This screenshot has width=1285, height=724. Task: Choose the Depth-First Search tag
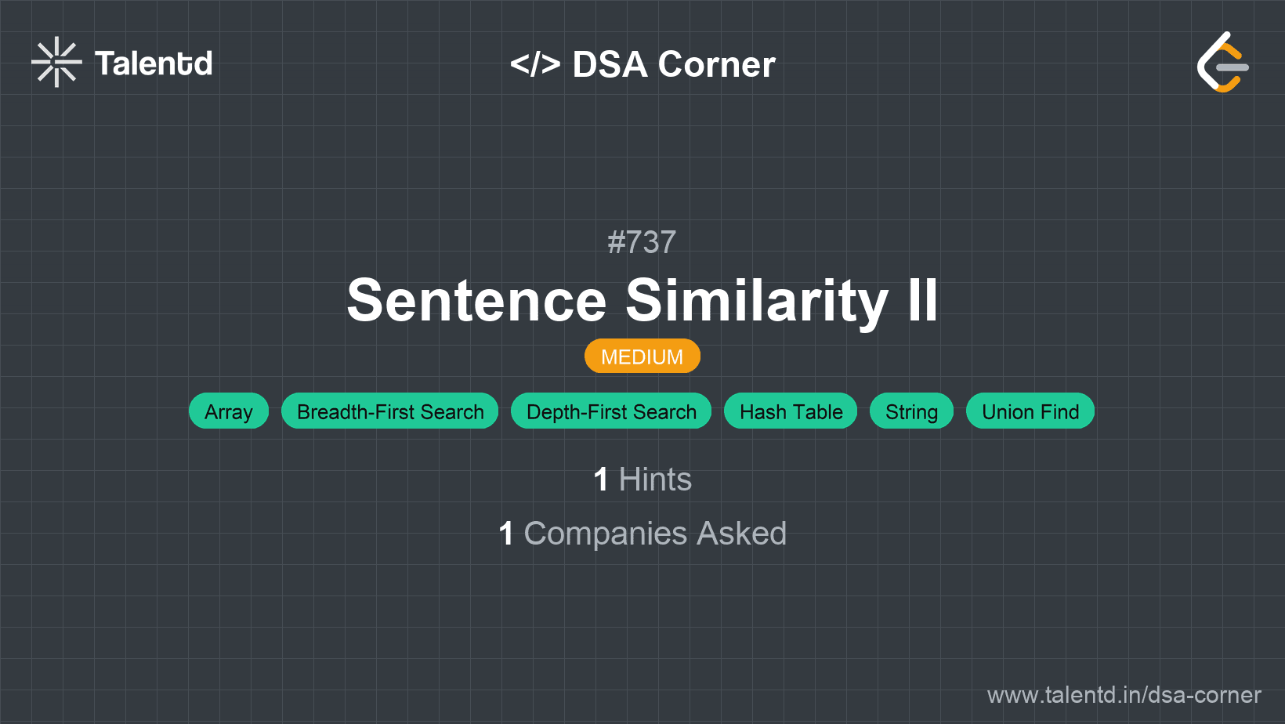tap(611, 411)
